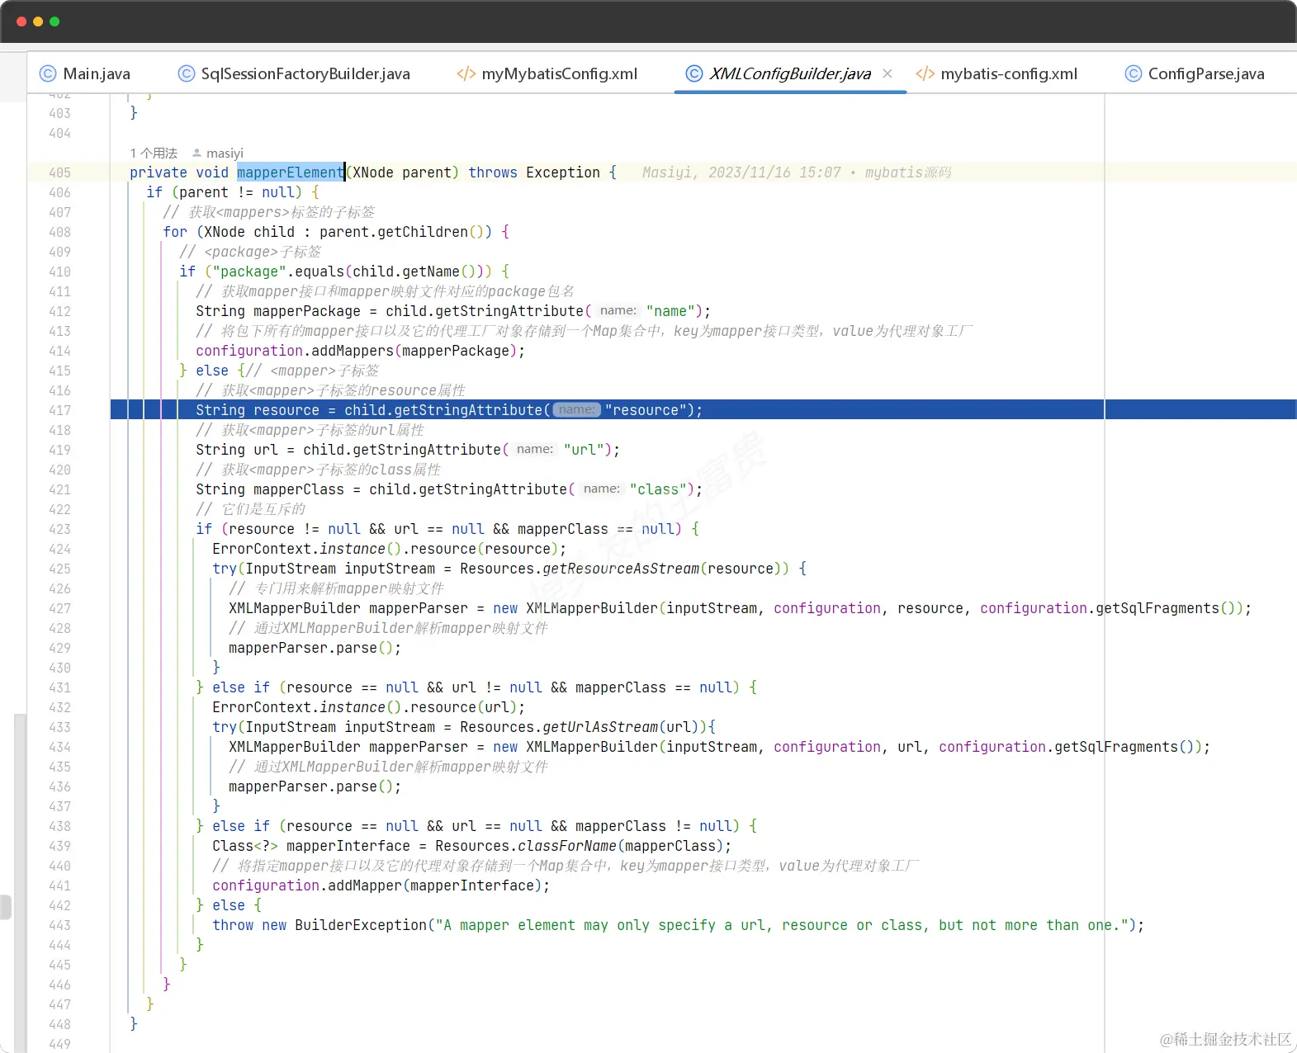Click 'name:' hint before "url"
Screen dimensions: 1297x1053
pyautogui.click(x=535, y=450)
